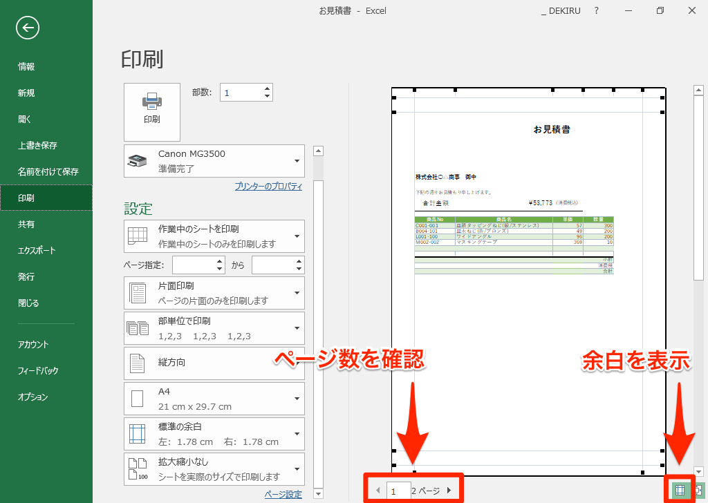Click the back arrow circle icon
This screenshot has width=708, height=503.
28,28
